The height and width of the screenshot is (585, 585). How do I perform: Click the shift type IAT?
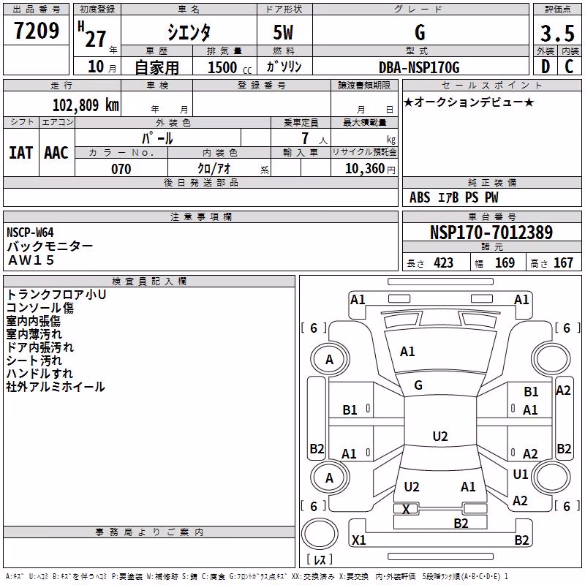coord(21,152)
